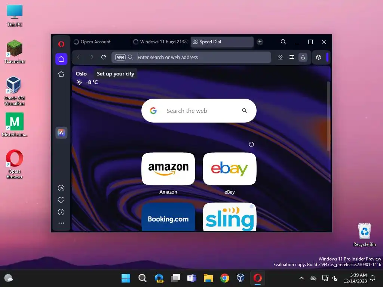Open VirtualBox from the taskbar
Viewport: 383px width, 287px height.
point(240,278)
